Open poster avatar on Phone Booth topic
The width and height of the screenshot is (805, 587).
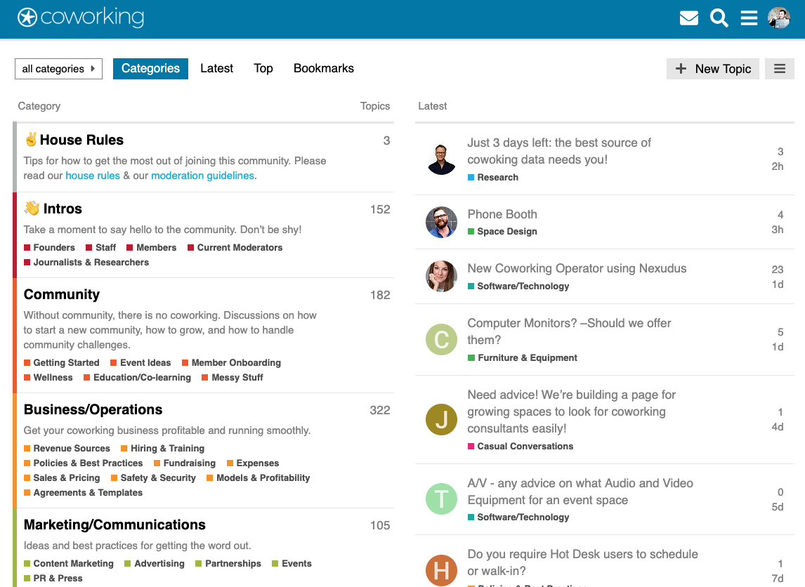tap(442, 222)
